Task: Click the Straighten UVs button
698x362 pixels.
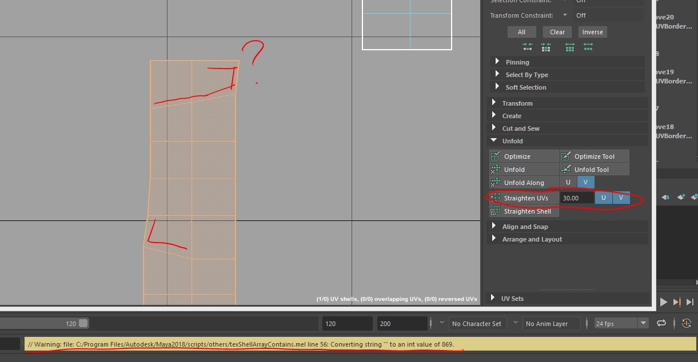Action: coord(524,198)
